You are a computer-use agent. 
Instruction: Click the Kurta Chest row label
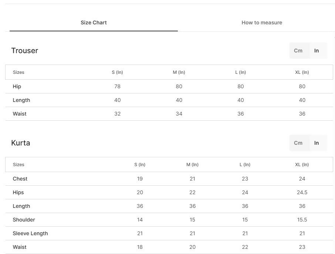(x=20, y=179)
